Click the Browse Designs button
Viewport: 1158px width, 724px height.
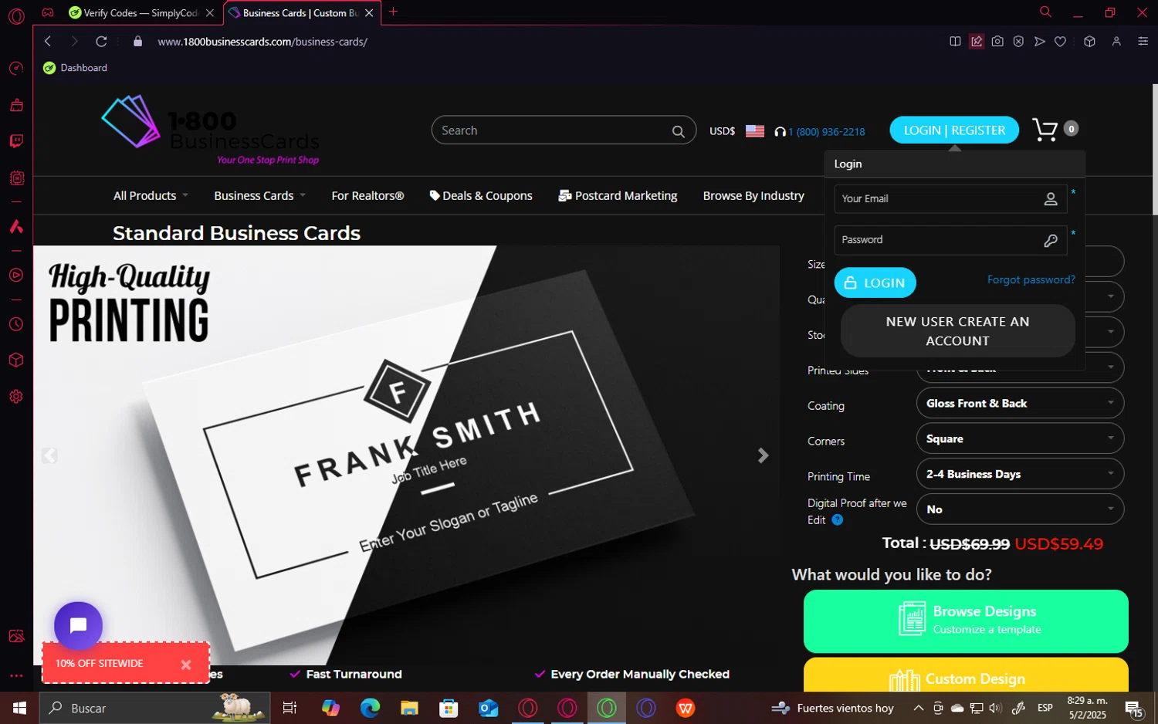[x=966, y=621]
